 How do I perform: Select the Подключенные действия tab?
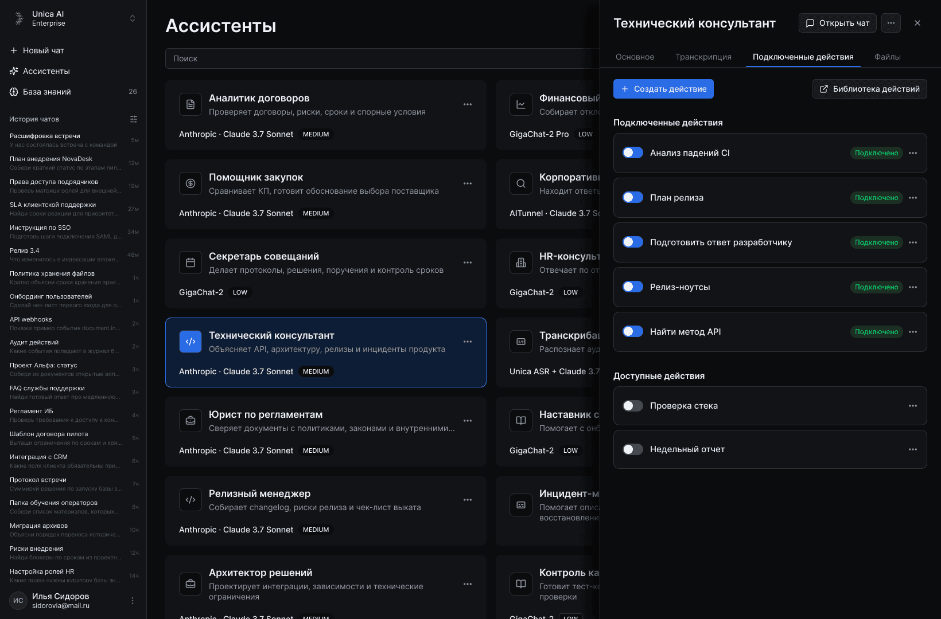(803, 57)
